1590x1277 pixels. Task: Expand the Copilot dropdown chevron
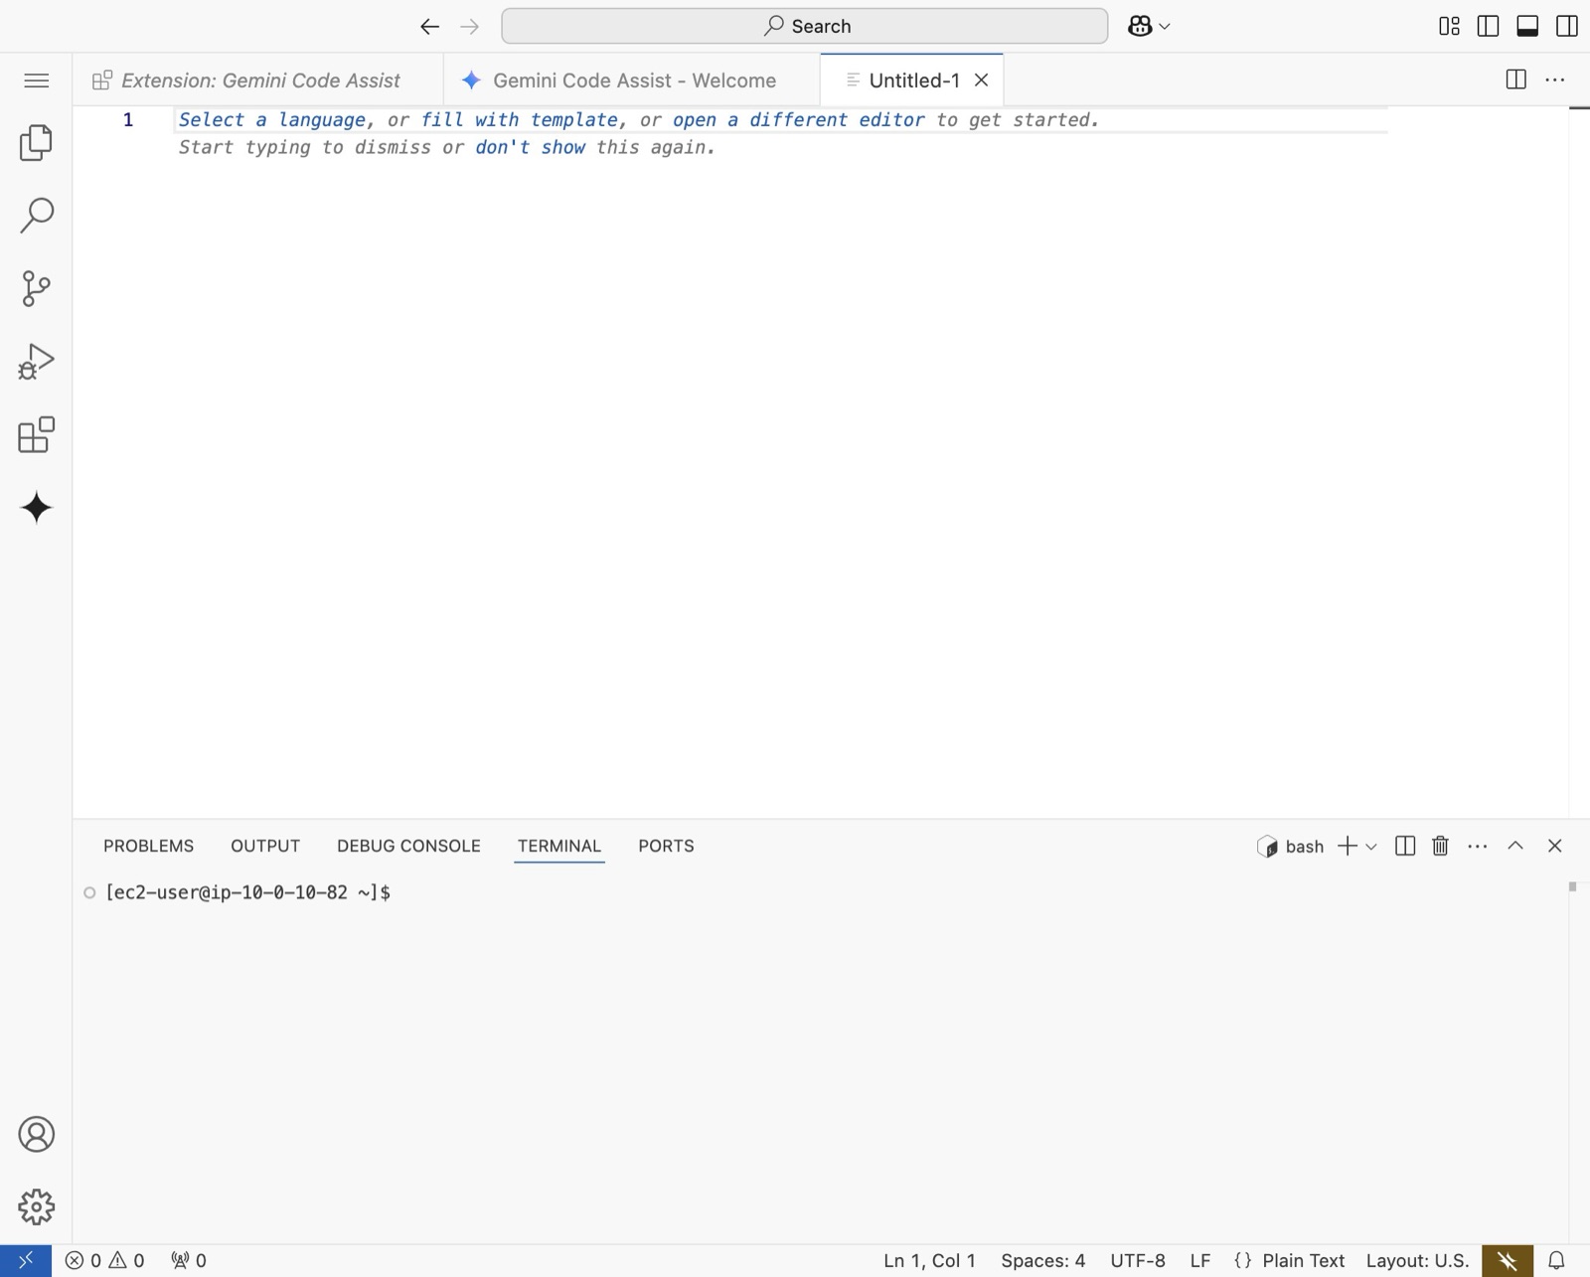[1165, 27]
